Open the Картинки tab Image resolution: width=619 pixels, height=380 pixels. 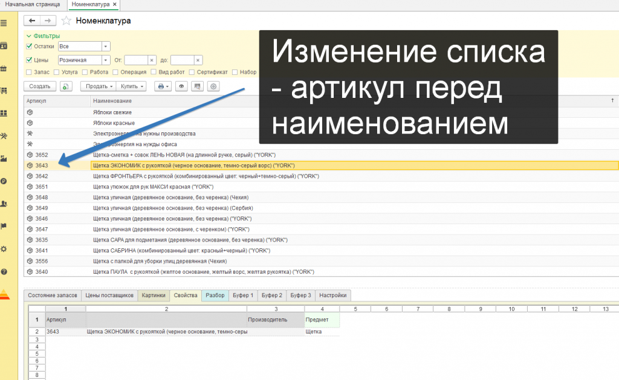154,295
